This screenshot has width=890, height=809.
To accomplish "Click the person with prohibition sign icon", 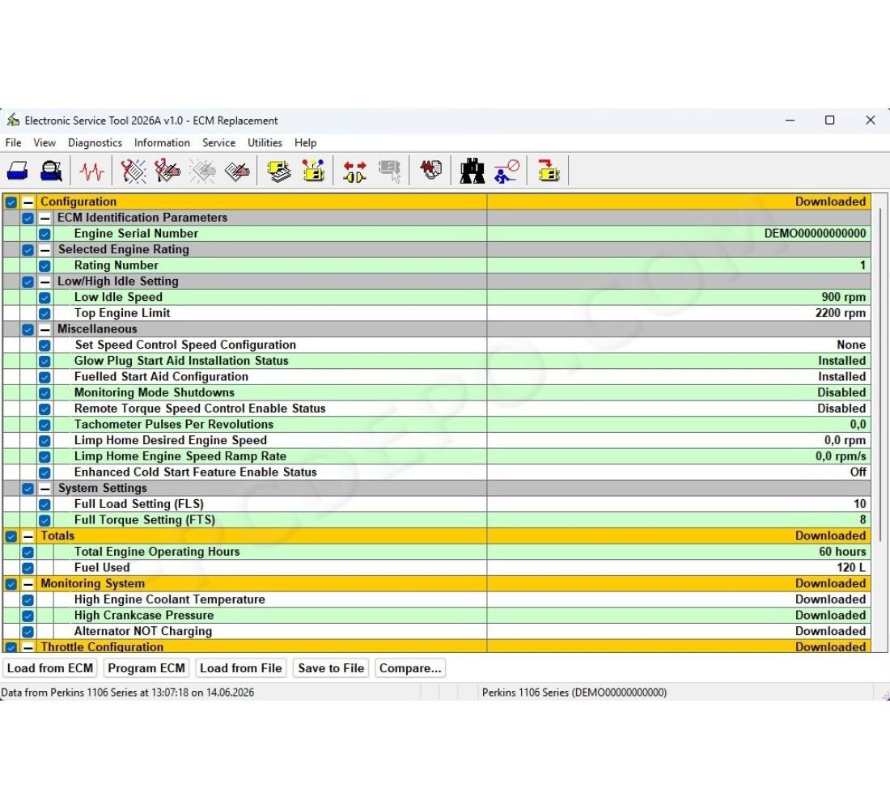I will [506, 171].
